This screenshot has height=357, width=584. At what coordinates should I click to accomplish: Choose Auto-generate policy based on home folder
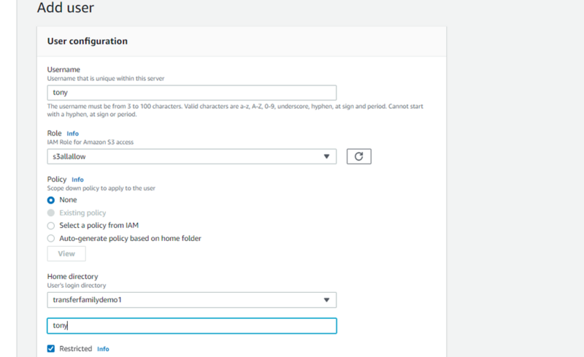point(51,238)
